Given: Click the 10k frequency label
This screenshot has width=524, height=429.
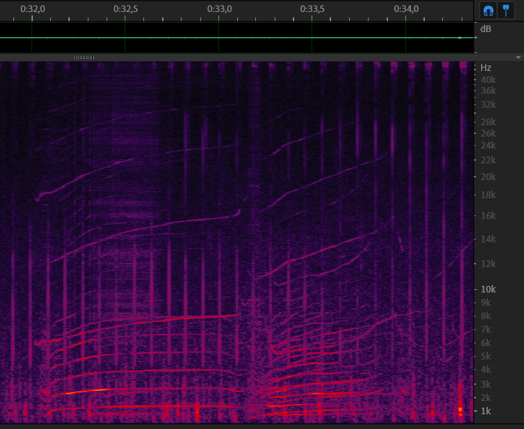Looking at the screenshot, I should (x=488, y=289).
